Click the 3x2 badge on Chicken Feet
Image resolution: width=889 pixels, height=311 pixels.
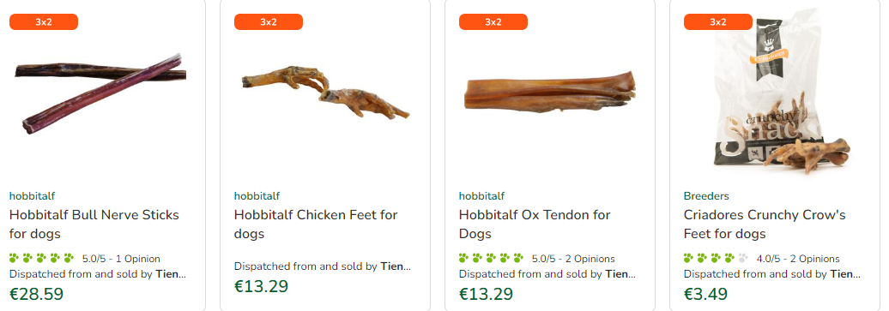[269, 22]
